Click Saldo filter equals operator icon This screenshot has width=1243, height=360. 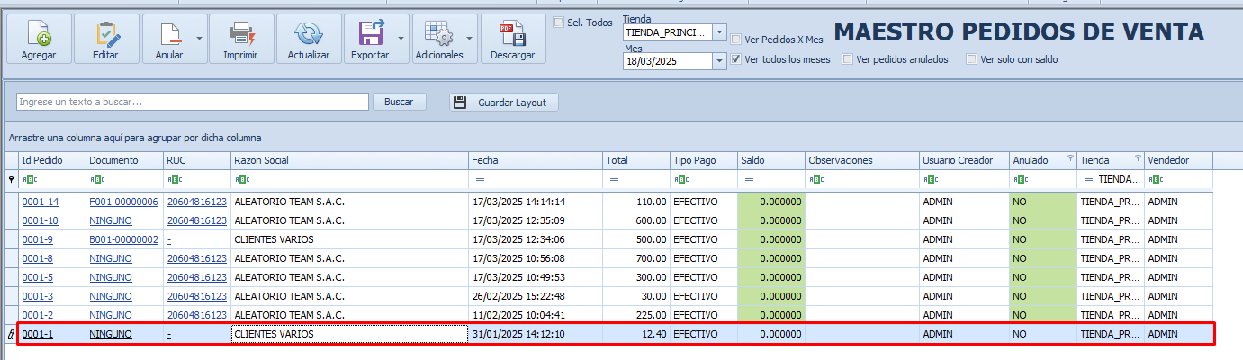point(749,180)
